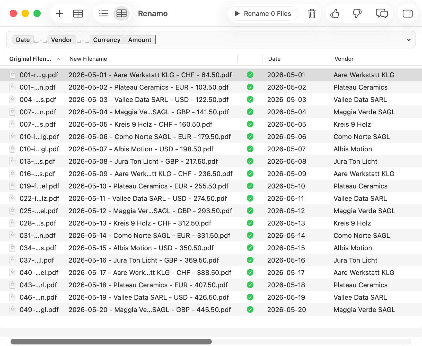Click the plus button to add files

[x=59, y=13]
